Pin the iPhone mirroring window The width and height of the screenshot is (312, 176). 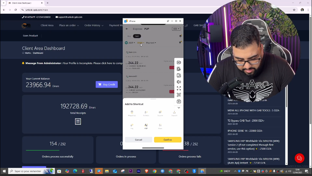(168, 21)
